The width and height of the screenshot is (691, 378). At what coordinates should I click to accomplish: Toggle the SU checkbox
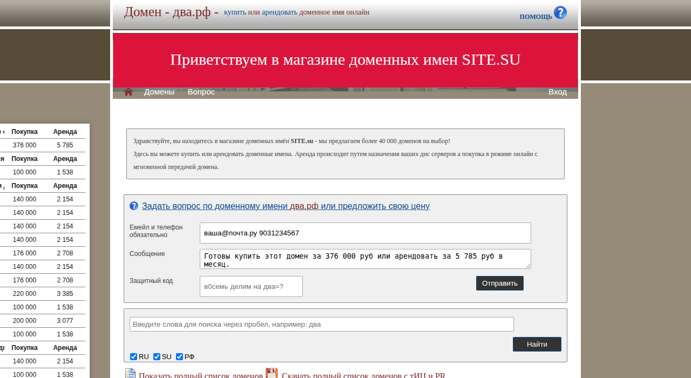157,356
